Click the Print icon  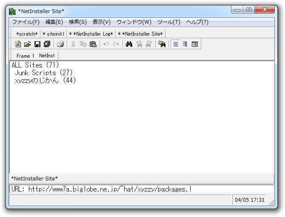pyautogui.click(x=60, y=44)
